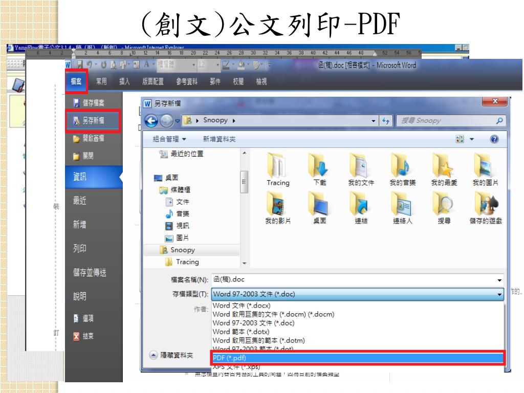
Task: Select the 我的圖片 folder icon
Action: click(485, 169)
